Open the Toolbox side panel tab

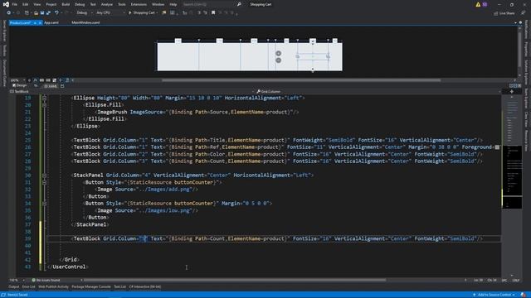(4, 50)
